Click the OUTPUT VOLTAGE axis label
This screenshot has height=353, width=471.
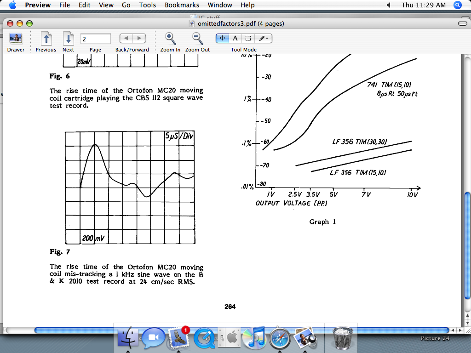coord(291,203)
